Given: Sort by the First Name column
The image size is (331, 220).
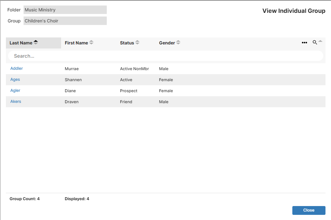Looking at the screenshot, I should [x=79, y=43].
